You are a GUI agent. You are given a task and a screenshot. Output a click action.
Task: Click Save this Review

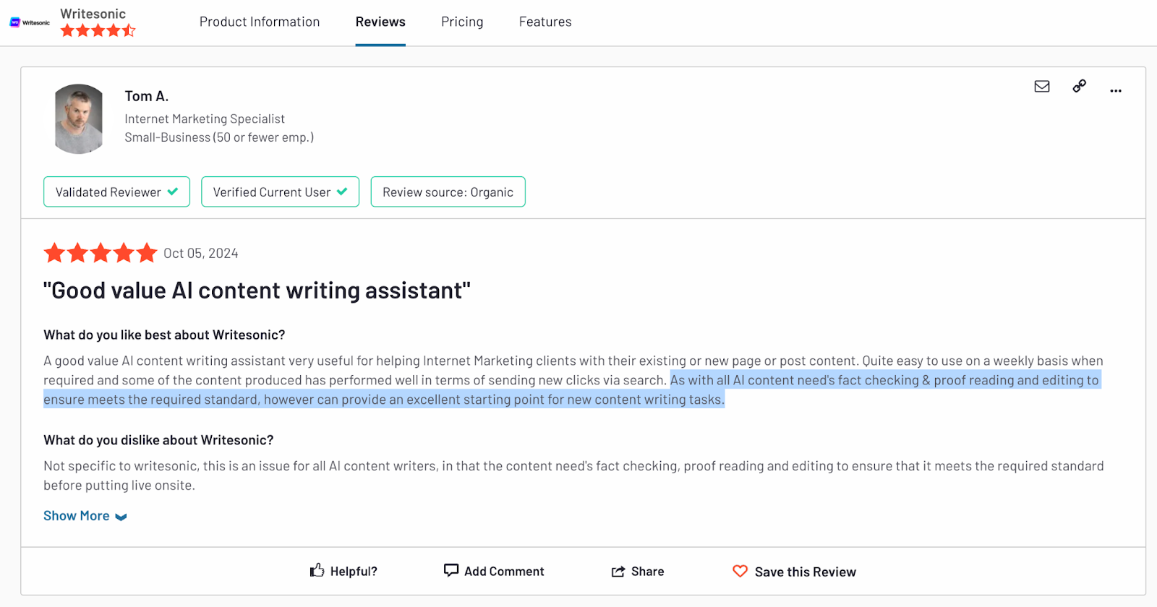click(x=794, y=572)
